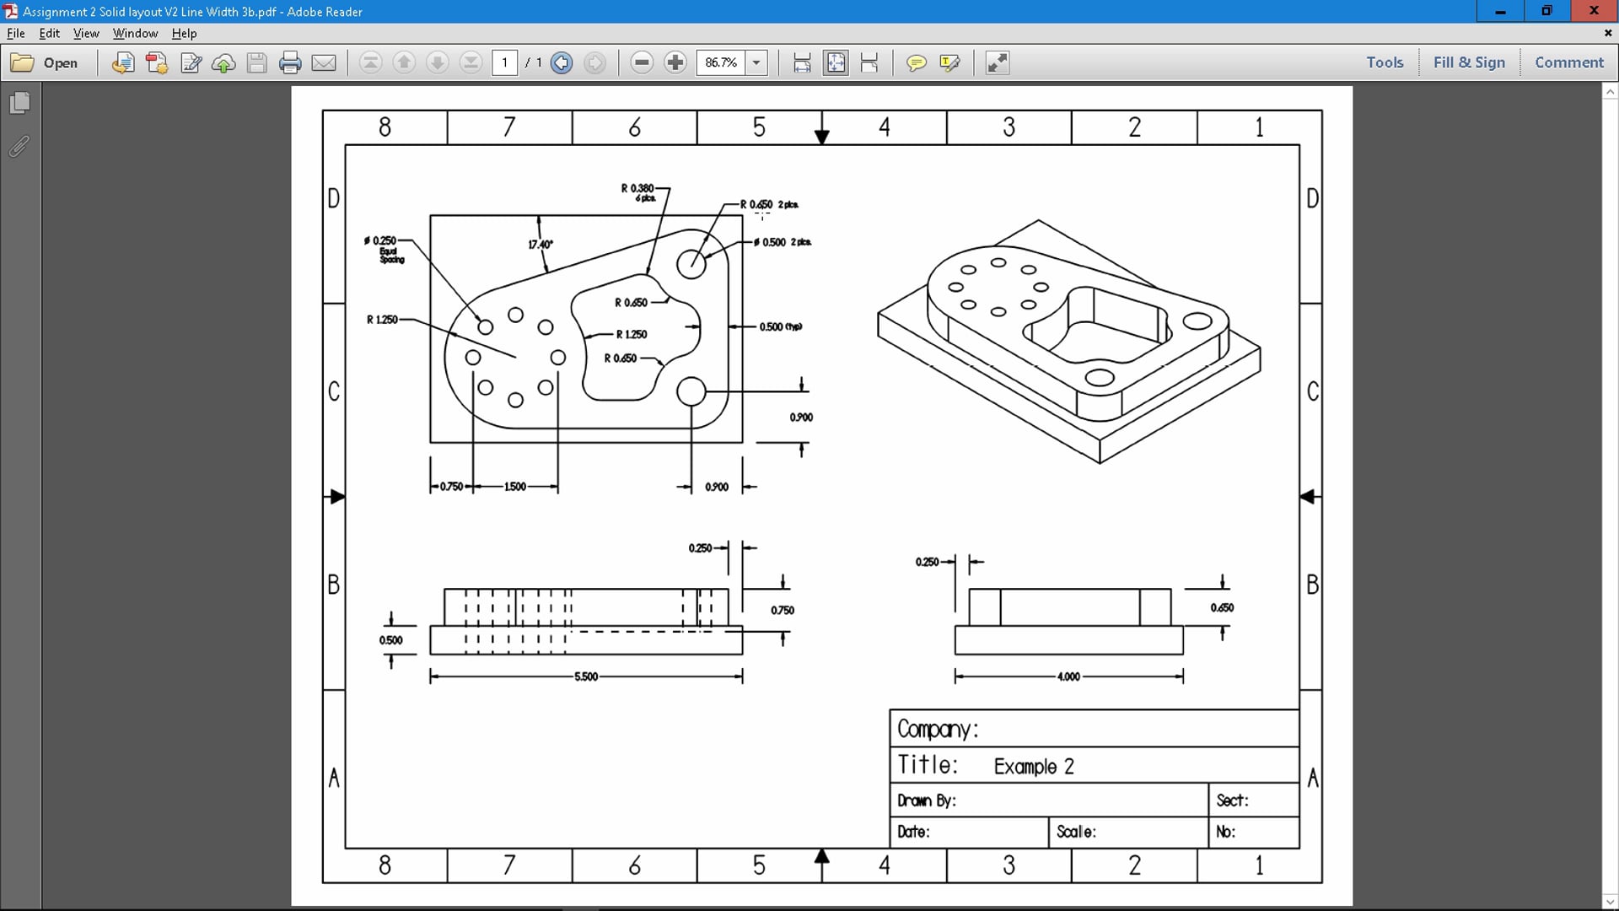Screen dimensions: 1619x911
Task: Click the read mode page icon
Action: pyautogui.click(x=869, y=62)
